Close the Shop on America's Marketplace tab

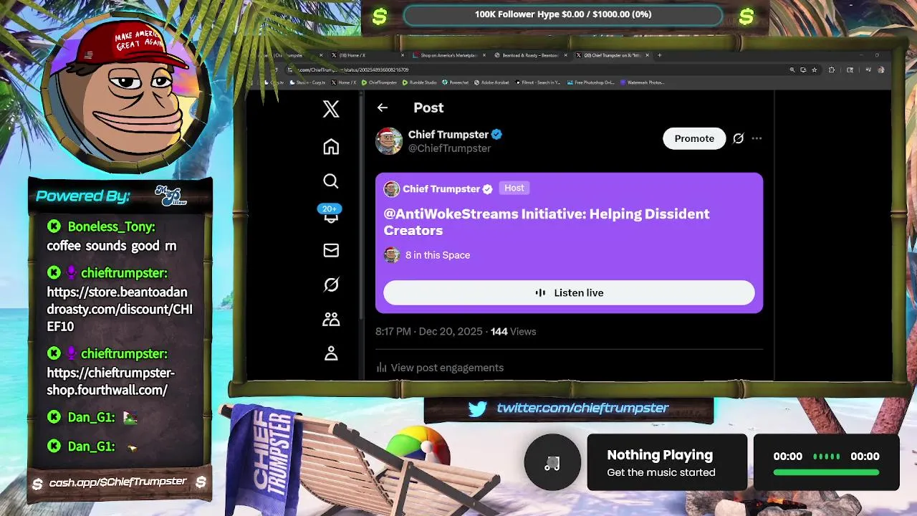(x=484, y=55)
